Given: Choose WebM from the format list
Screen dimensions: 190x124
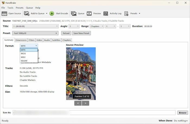Looking at the screenshot, I should click(29, 61).
